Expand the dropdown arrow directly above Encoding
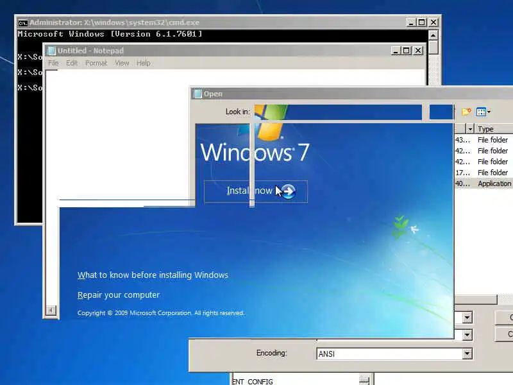The height and width of the screenshot is (385, 513). [467, 334]
